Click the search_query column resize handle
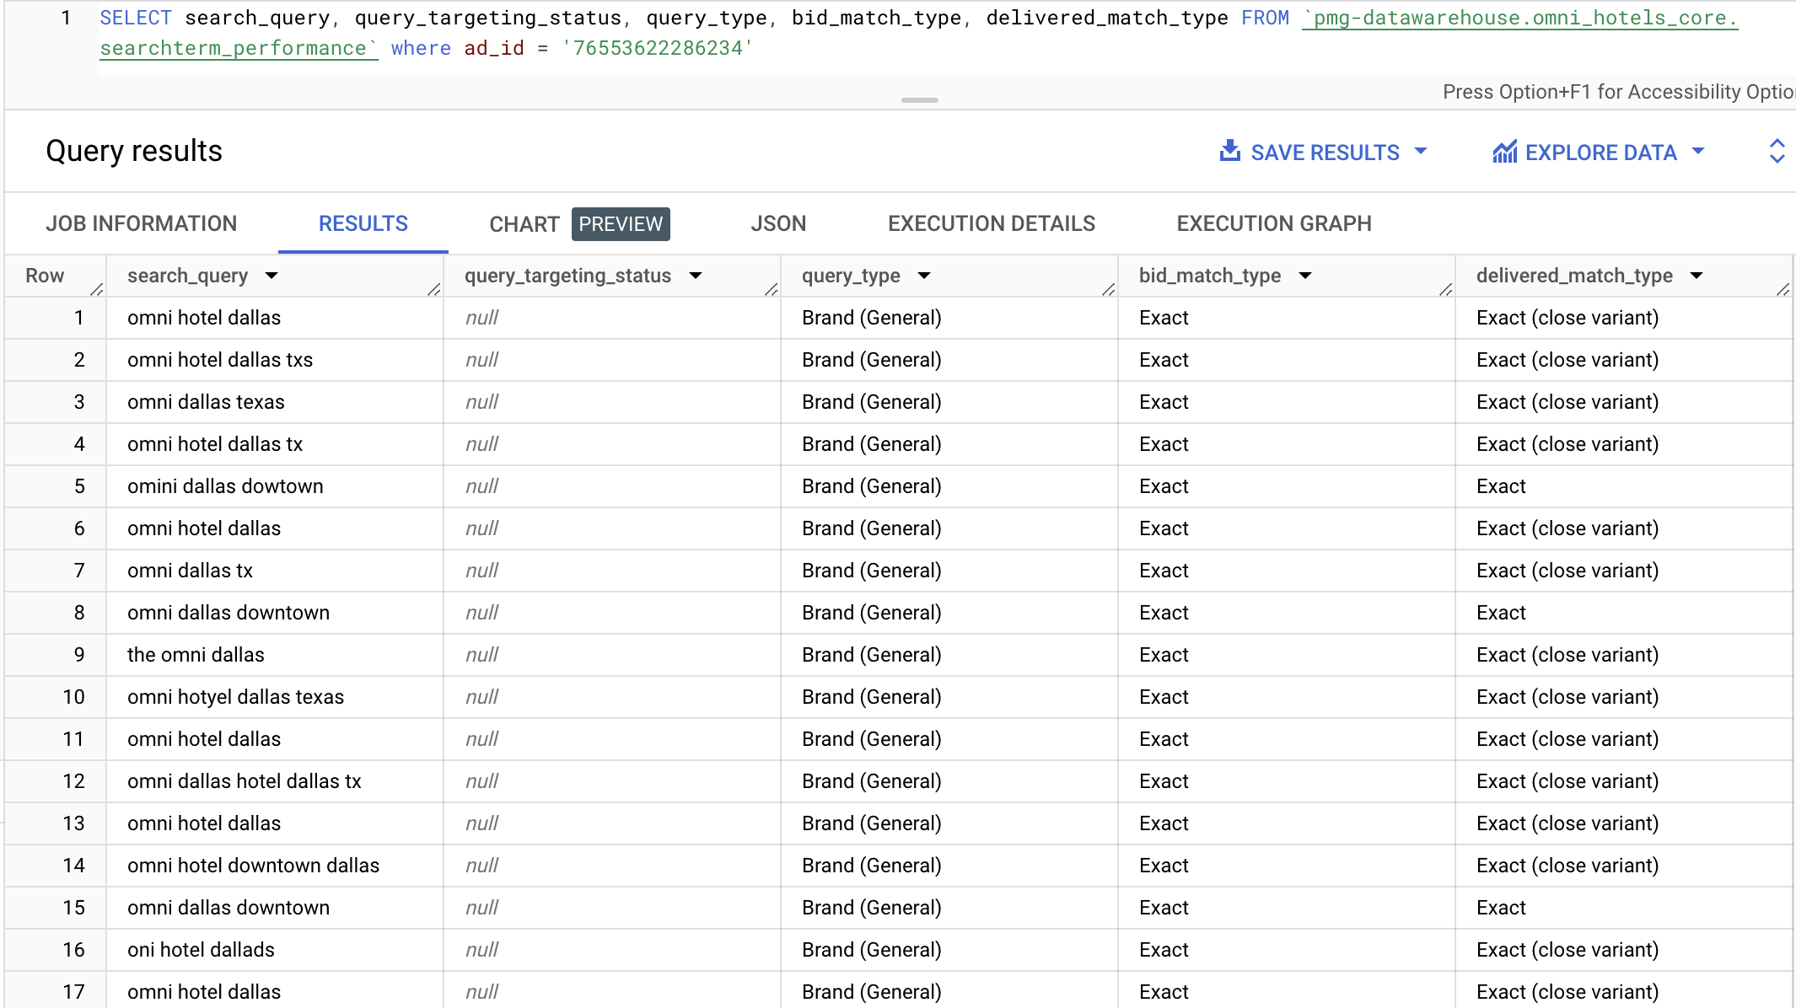The image size is (1796, 1008). coord(434,289)
